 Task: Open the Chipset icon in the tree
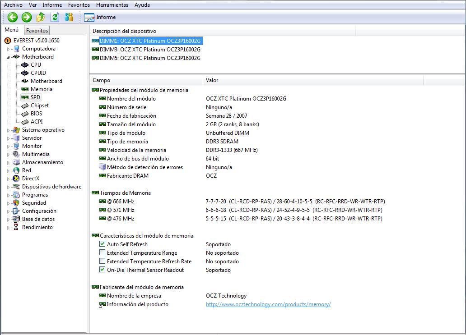[x=25, y=106]
